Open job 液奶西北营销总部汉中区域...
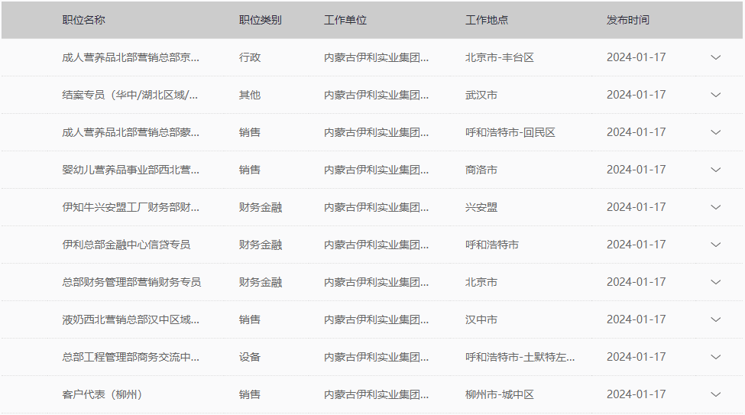Viewport: 745px width, 415px height. (x=131, y=319)
